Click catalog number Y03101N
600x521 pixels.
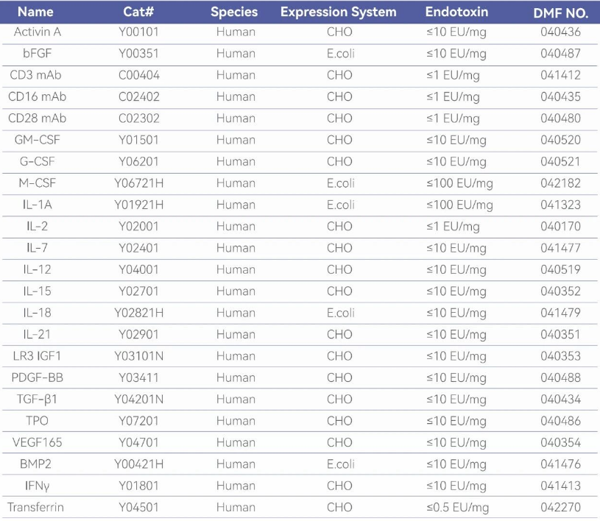[x=138, y=356]
